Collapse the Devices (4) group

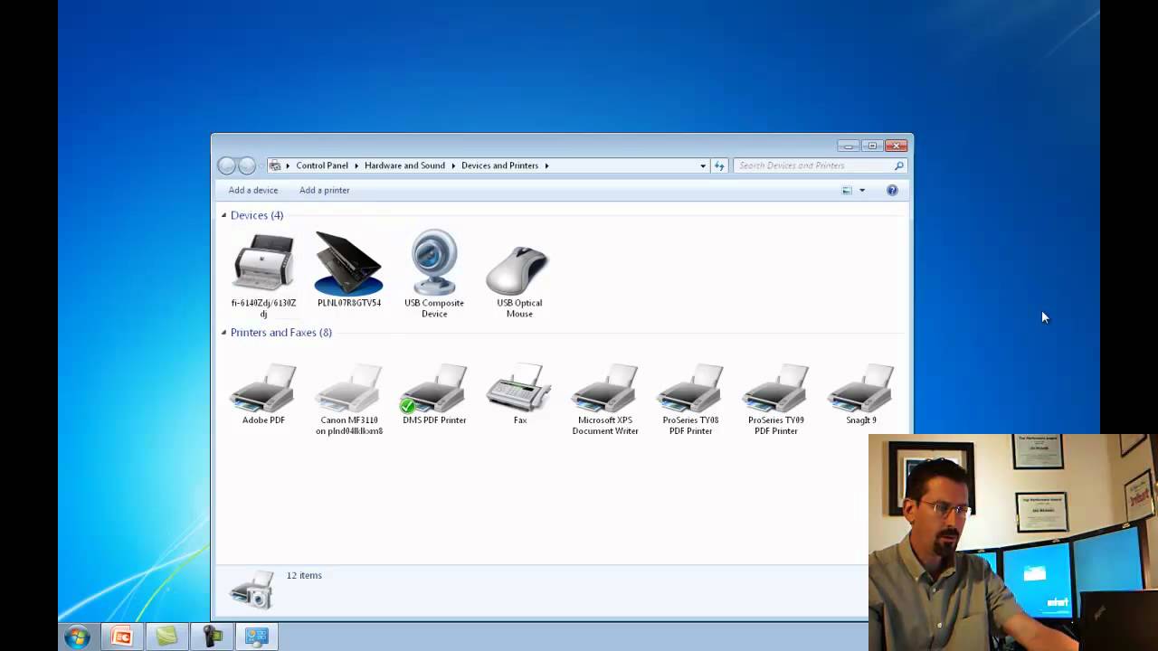click(223, 215)
